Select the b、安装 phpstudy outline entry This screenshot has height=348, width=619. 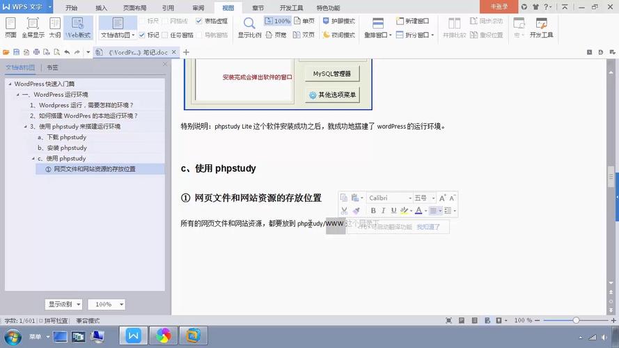coord(62,148)
